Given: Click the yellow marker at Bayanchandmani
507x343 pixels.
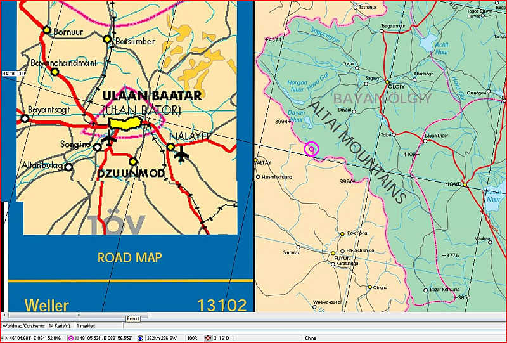Looking at the screenshot, I should (x=55, y=72).
